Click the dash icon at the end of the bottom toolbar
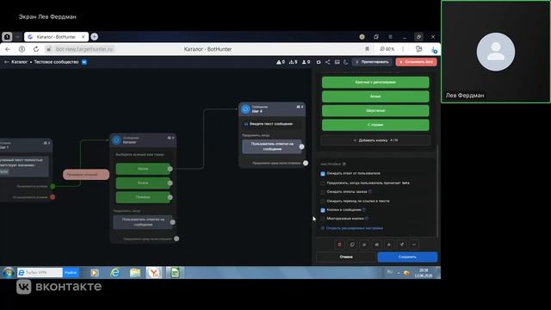Screen dimensions: 551x310 coord(414,245)
